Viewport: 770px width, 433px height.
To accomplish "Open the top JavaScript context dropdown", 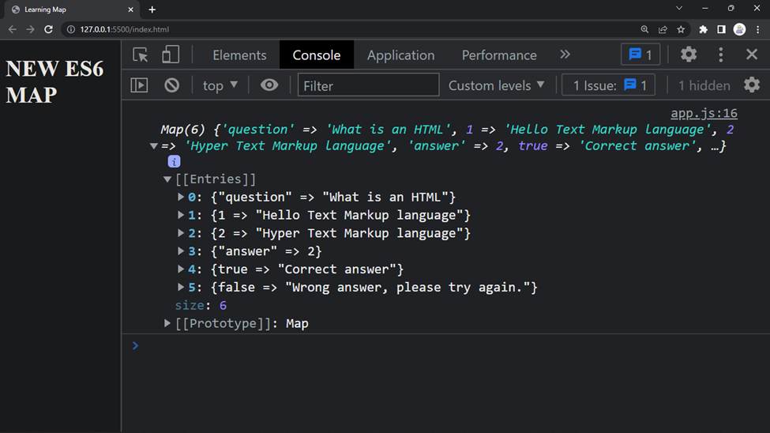I will 220,85.
